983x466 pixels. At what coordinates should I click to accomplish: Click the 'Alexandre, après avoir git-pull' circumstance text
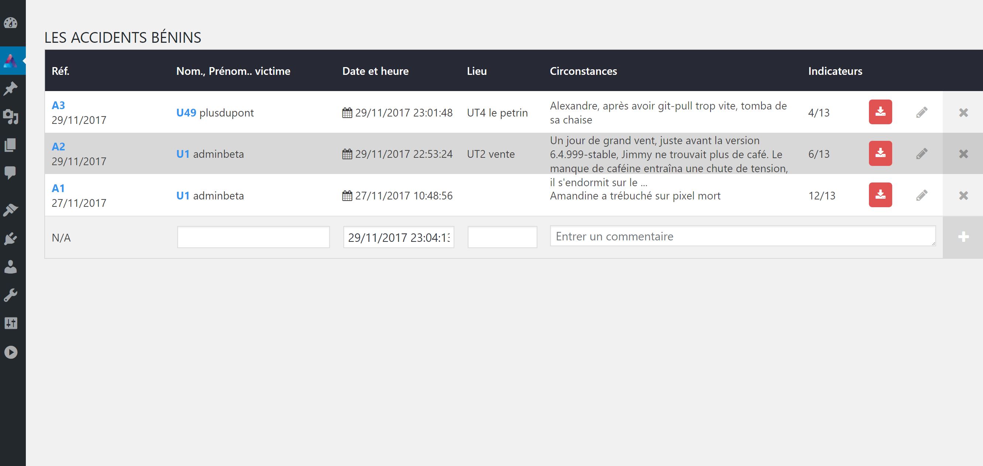(x=668, y=112)
